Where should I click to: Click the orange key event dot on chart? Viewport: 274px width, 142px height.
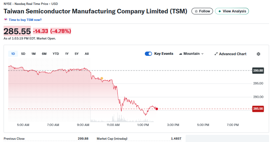102,78
